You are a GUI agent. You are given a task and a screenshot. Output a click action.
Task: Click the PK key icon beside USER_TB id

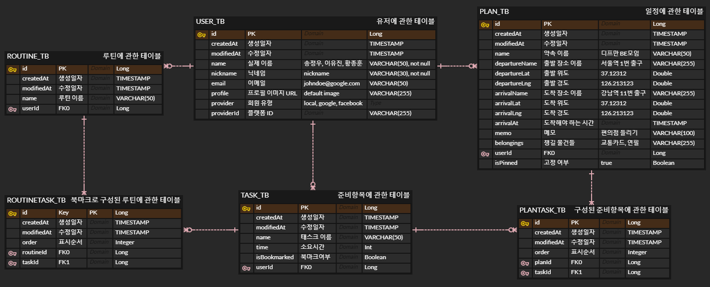pyautogui.click(x=201, y=34)
